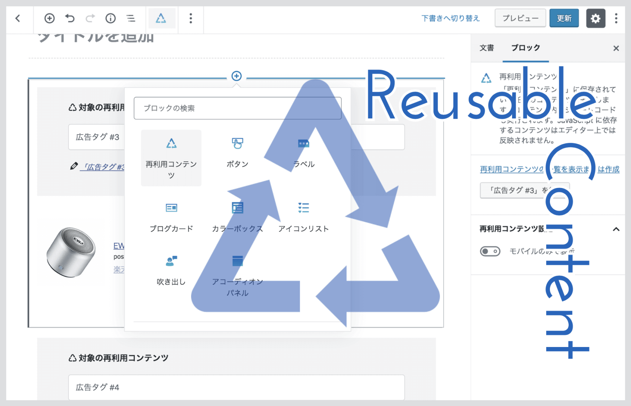This screenshot has height=406, width=631.
Task: Go back using the left arrow icon
Action: point(18,18)
